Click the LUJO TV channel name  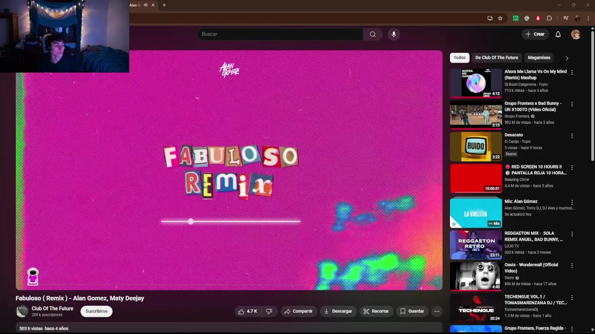tap(512, 246)
